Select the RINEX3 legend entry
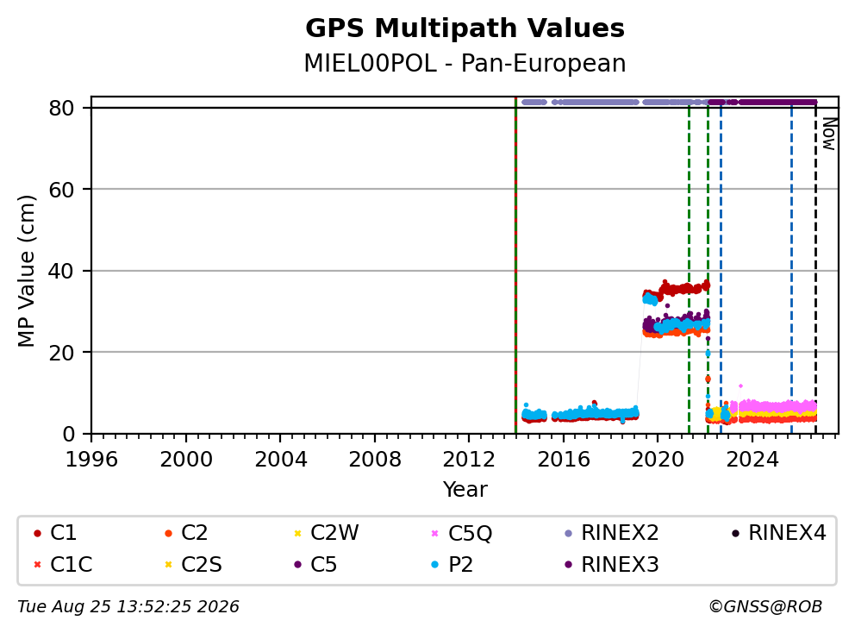855x633 pixels. 612,564
